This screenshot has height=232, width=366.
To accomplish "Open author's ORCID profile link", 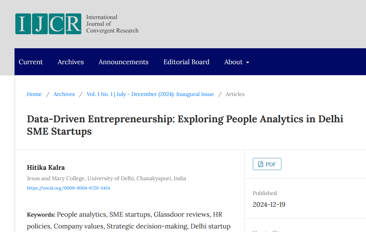I will [x=68, y=188].
